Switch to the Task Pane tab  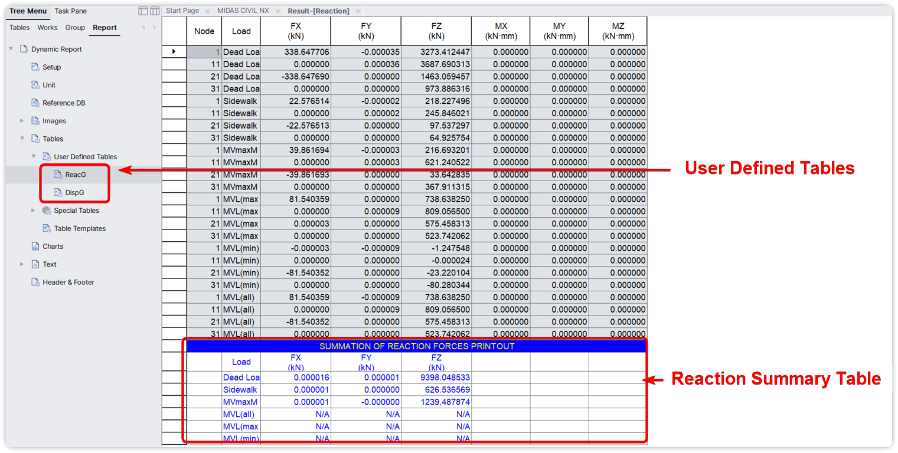(70, 11)
